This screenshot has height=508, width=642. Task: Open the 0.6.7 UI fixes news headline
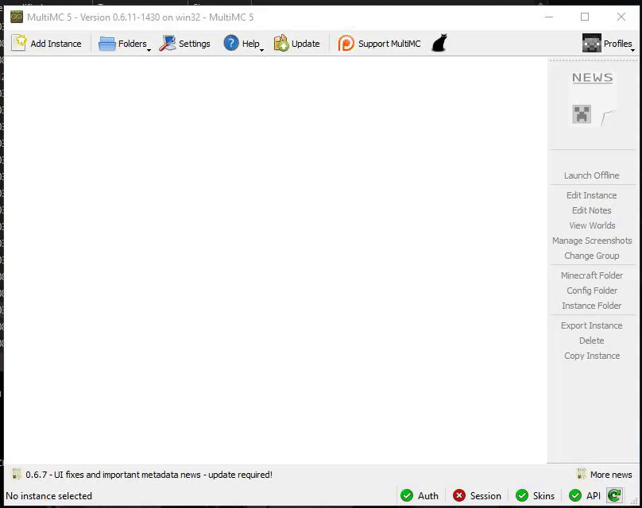(149, 475)
